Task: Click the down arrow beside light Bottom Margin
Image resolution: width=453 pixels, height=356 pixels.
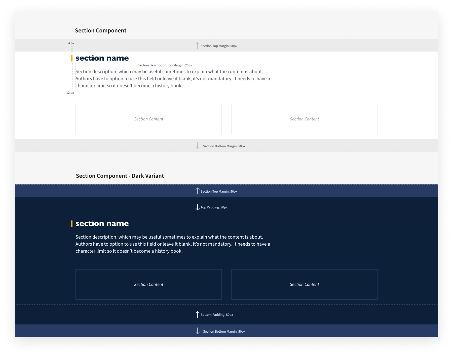Action: click(198, 146)
